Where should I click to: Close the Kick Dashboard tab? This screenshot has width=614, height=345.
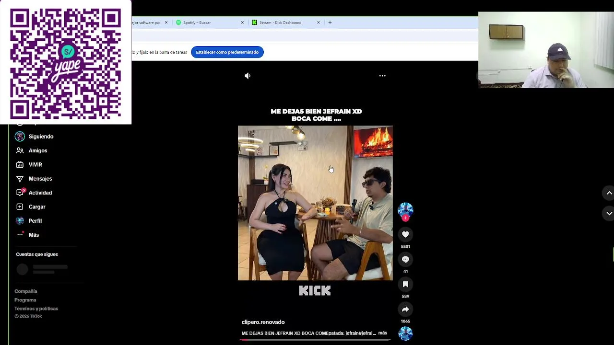click(x=318, y=23)
